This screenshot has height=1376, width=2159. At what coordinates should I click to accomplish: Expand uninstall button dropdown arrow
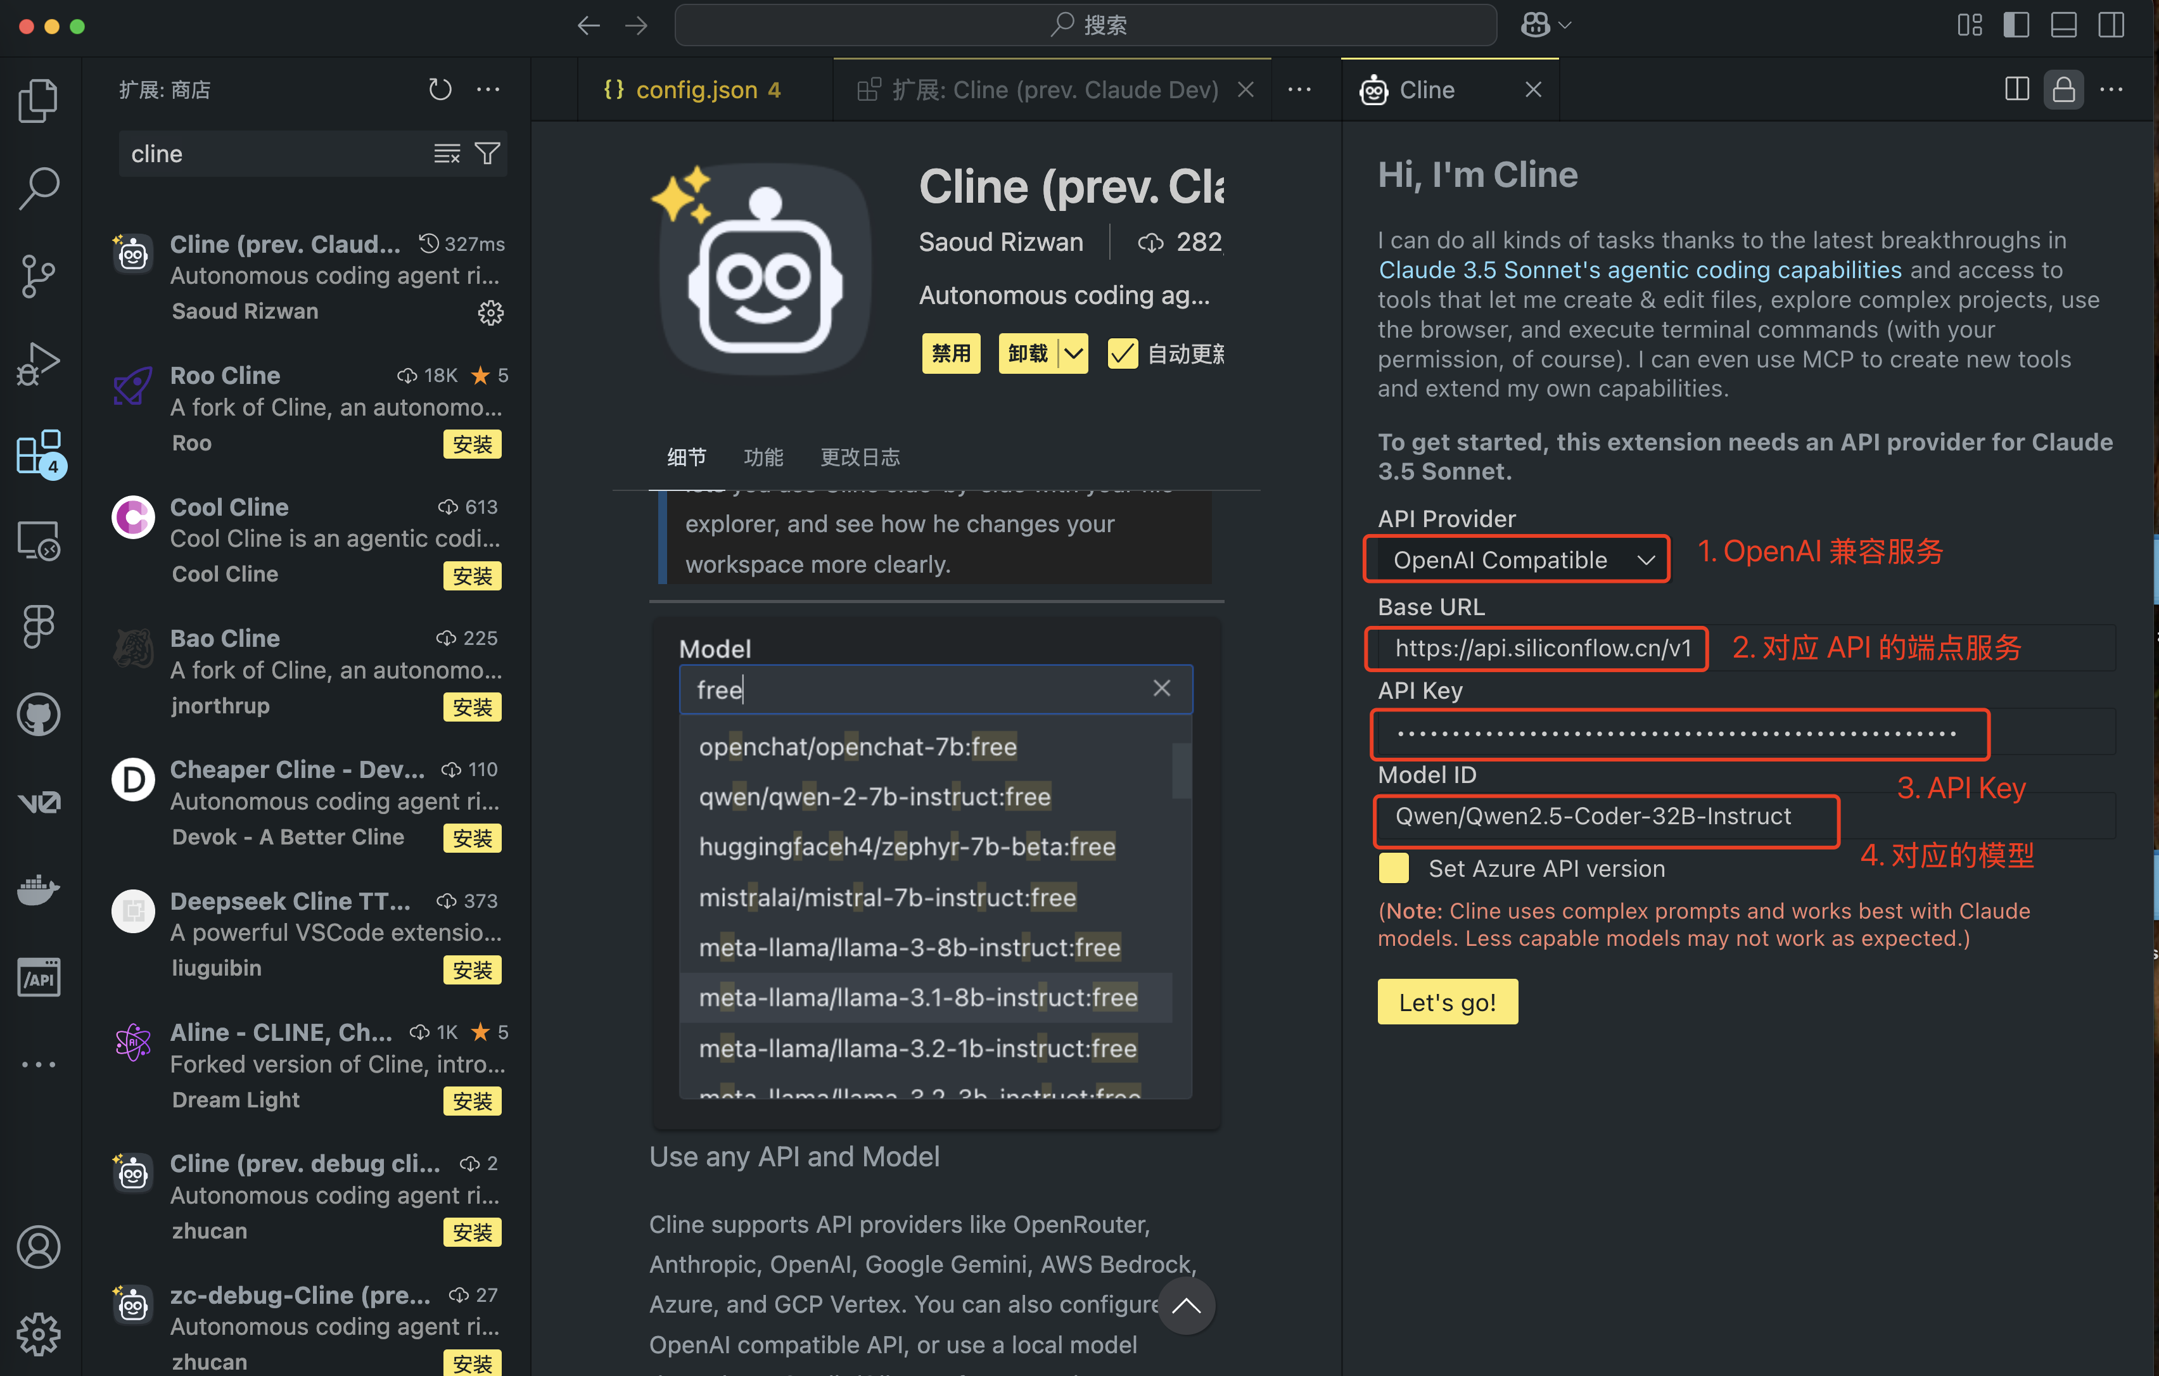click(1073, 354)
